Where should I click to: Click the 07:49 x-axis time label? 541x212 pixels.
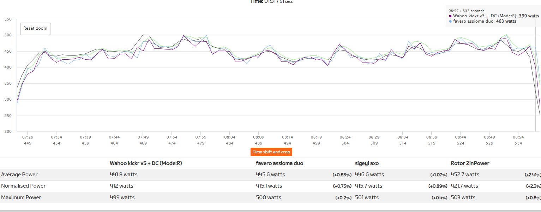[x=143, y=137]
